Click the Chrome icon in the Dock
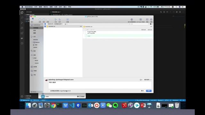 click(x=53, y=105)
